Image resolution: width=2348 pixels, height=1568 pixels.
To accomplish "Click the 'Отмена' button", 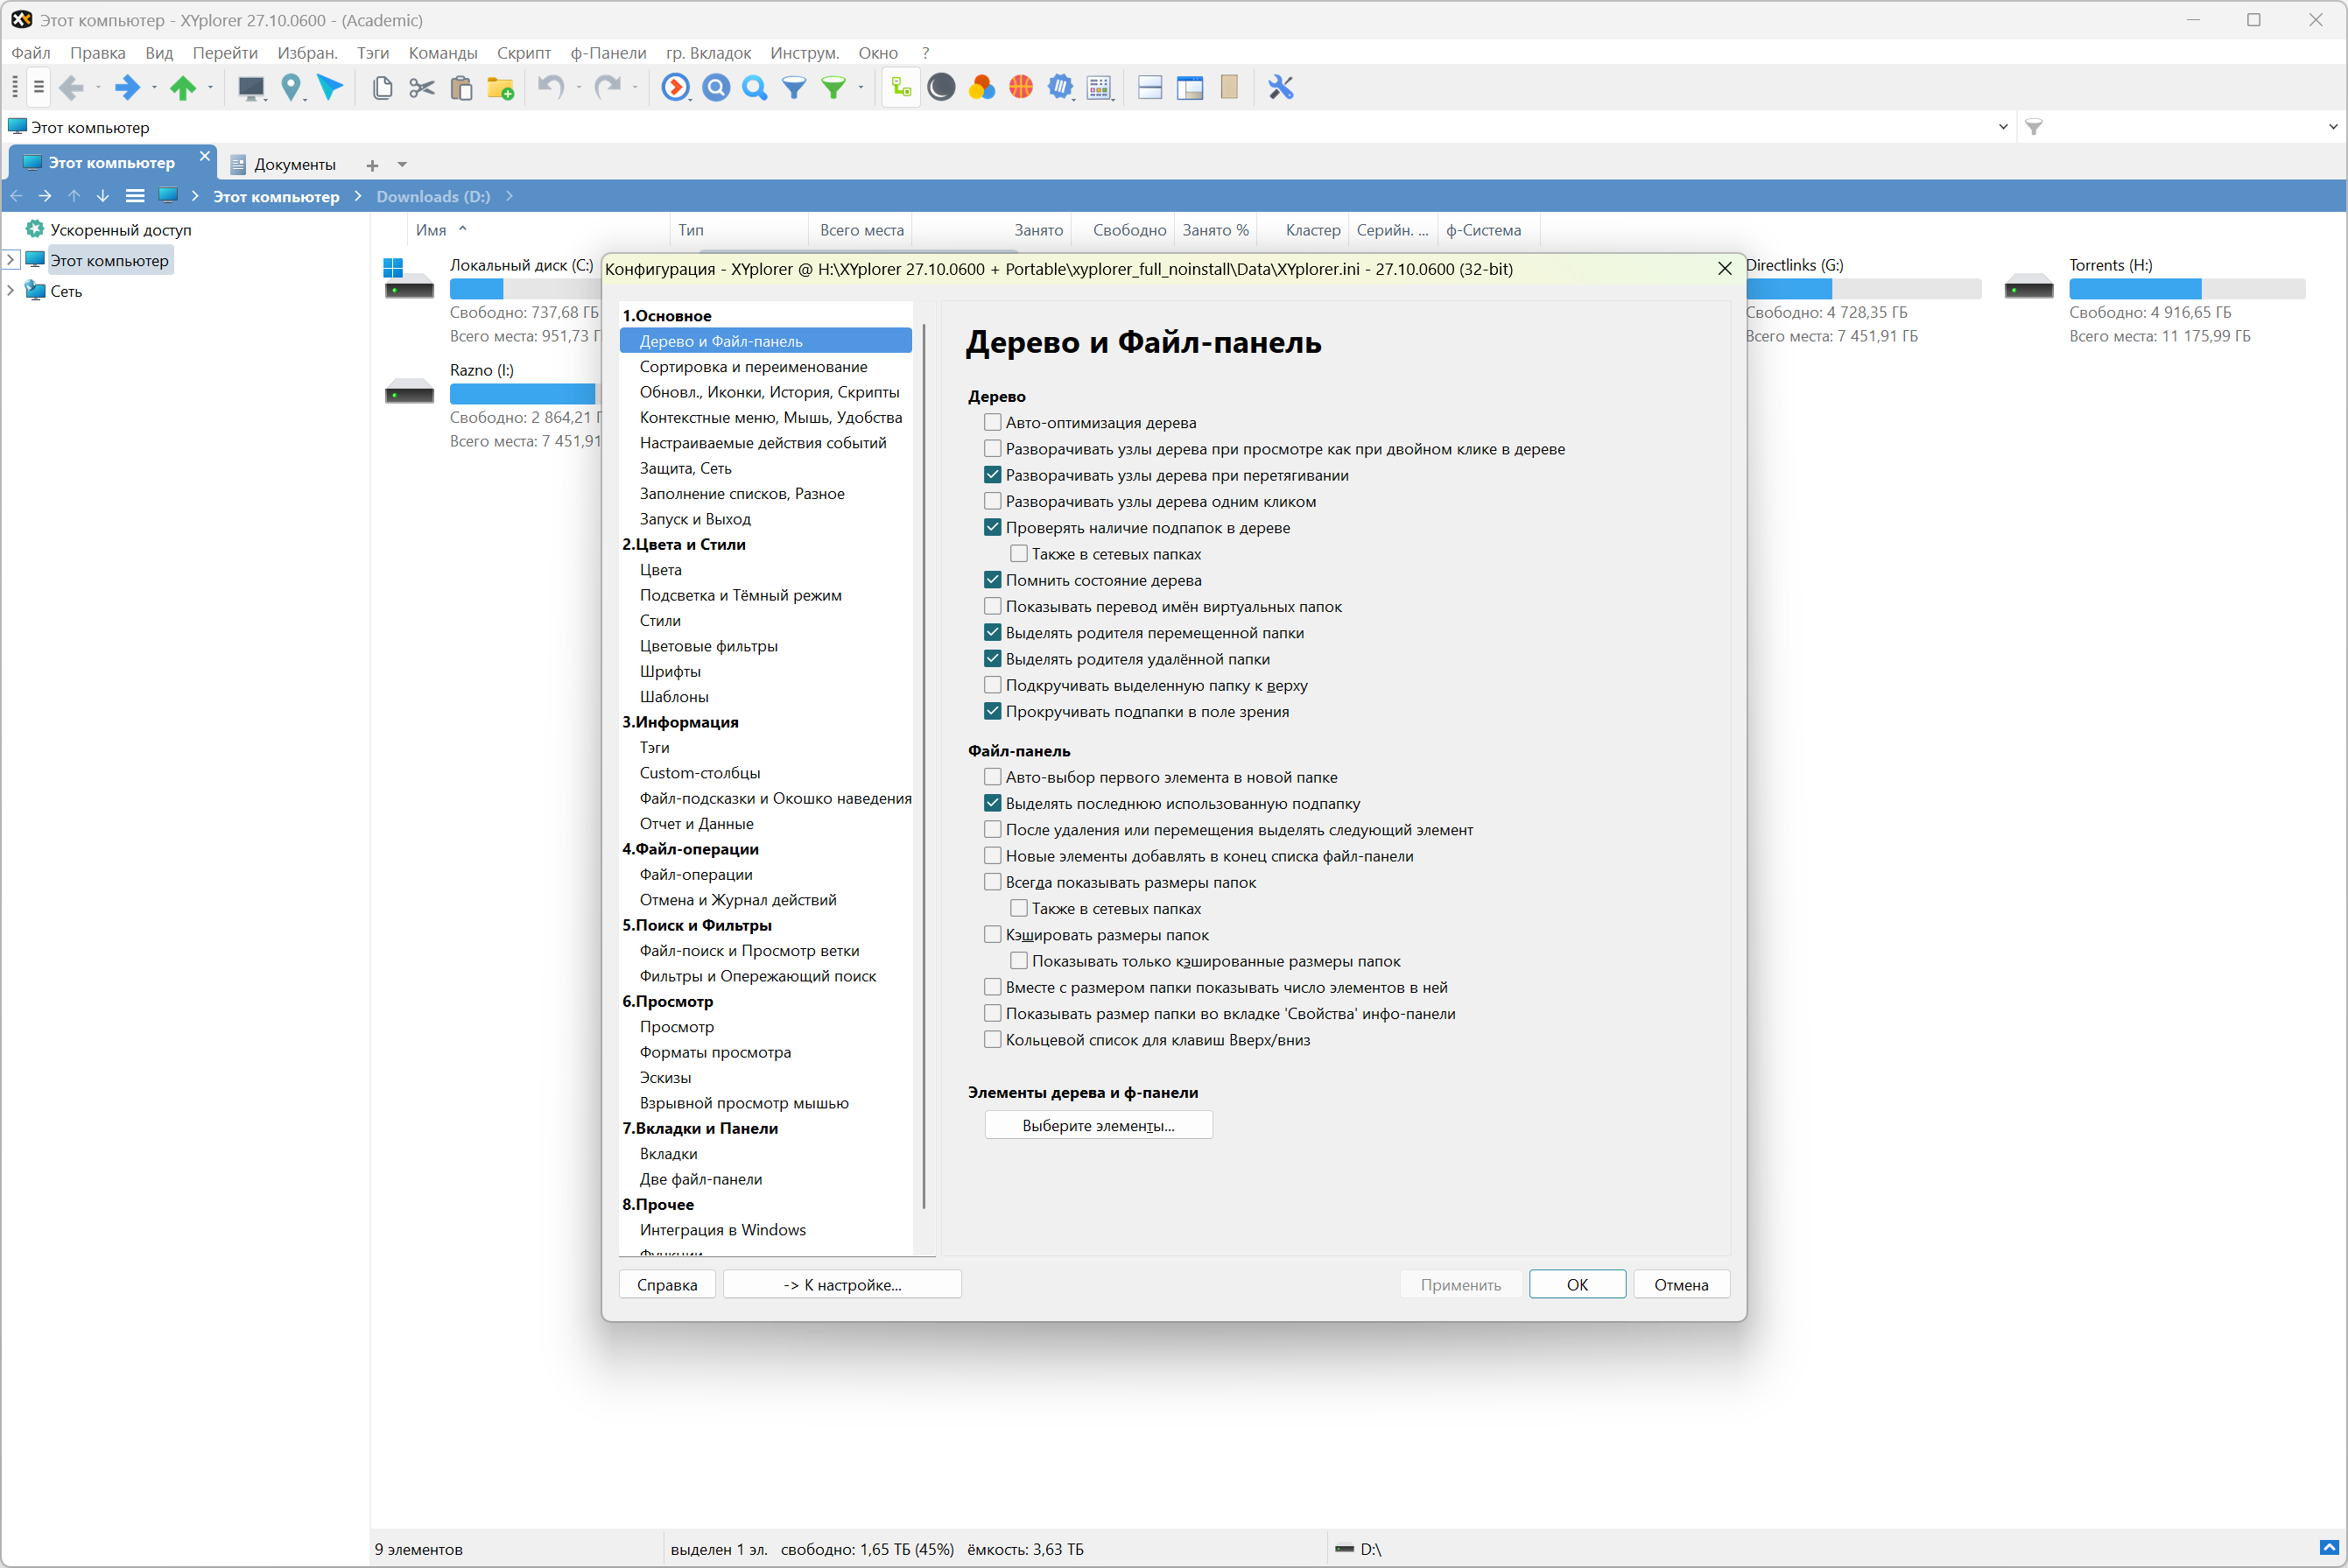I will 1681,1284.
